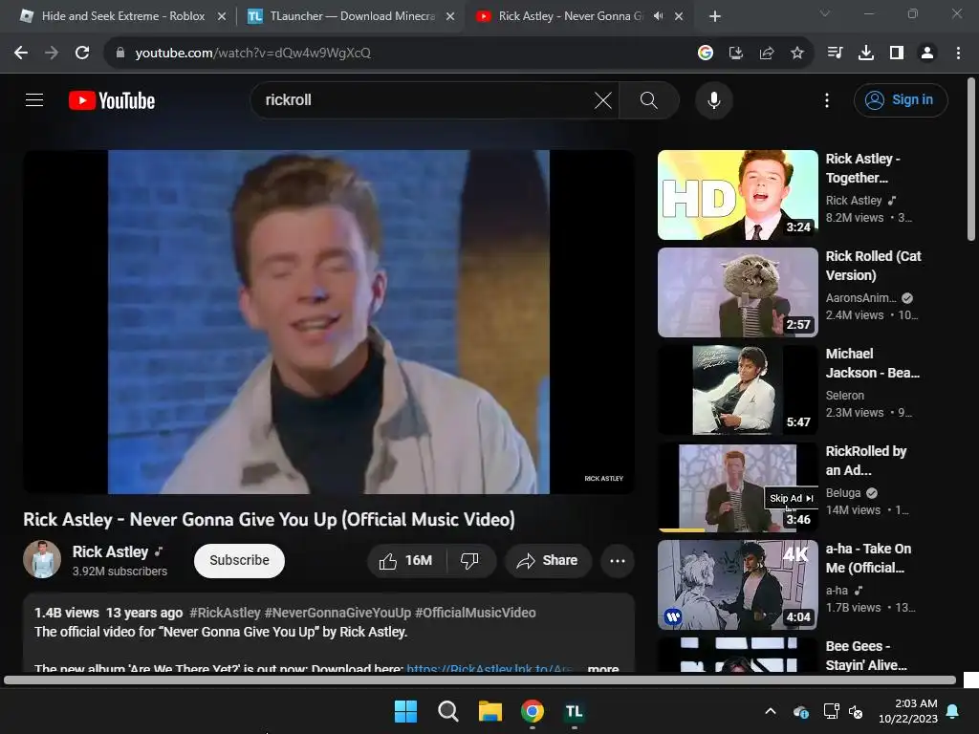The width and height of the screenshot is (979, 734).
Task: Open the taskbar clock showing 2:03 AM
Action: 908,711
